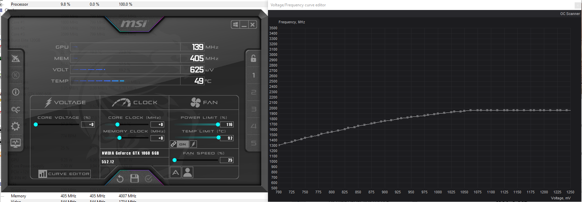Minimize the MSI Afterburner window
The height and width of the screenshot is (202, 582).
244,25
